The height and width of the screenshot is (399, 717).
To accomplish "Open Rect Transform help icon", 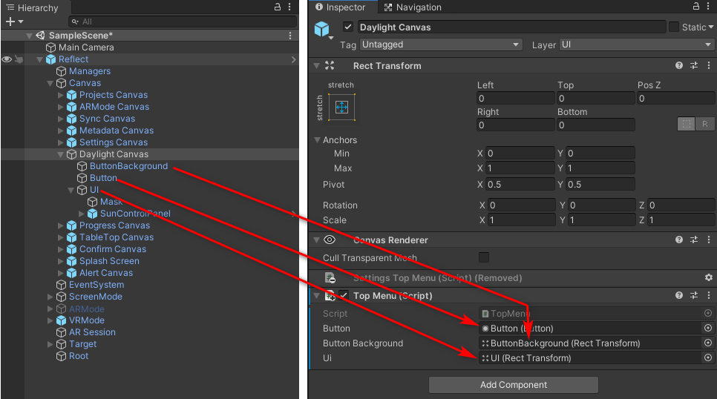I will click(x=679, y=66).
